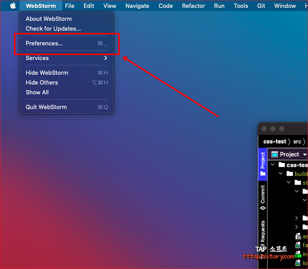Collapse the css-test root folder chevron
The height and width of the screenshot is (269, 308).
coord(273,164)
